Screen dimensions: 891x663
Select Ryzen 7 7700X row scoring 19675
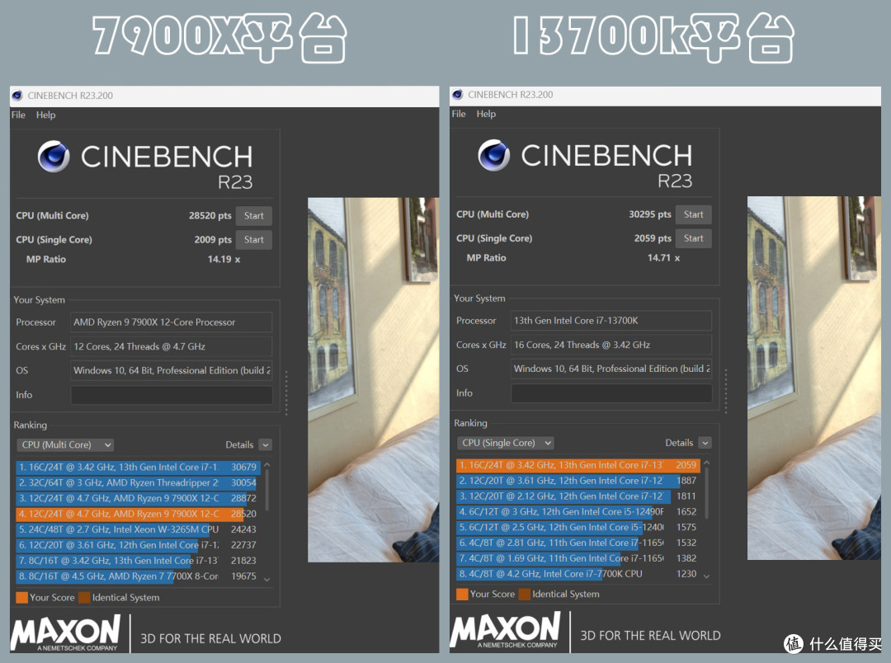[138, 576]
